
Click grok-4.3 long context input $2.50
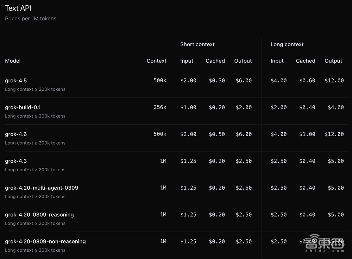click(x=278, y=161)
